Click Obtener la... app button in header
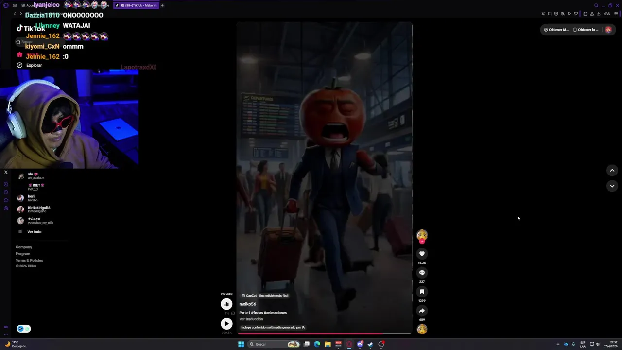622x350 pixels. point(586,30)
